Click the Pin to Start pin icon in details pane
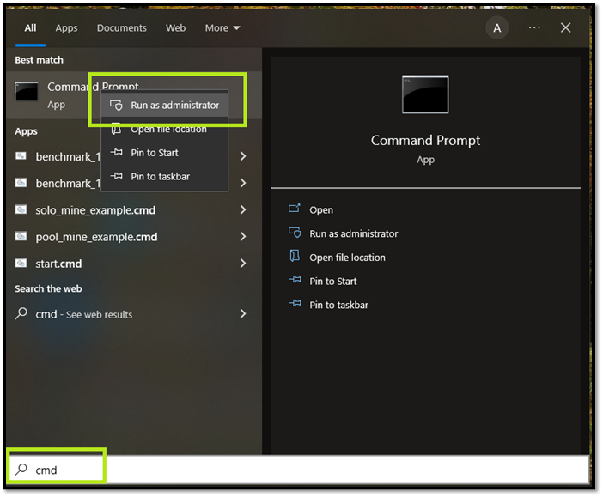The width and height of the screenshot is (603, 497). [295, 280]
